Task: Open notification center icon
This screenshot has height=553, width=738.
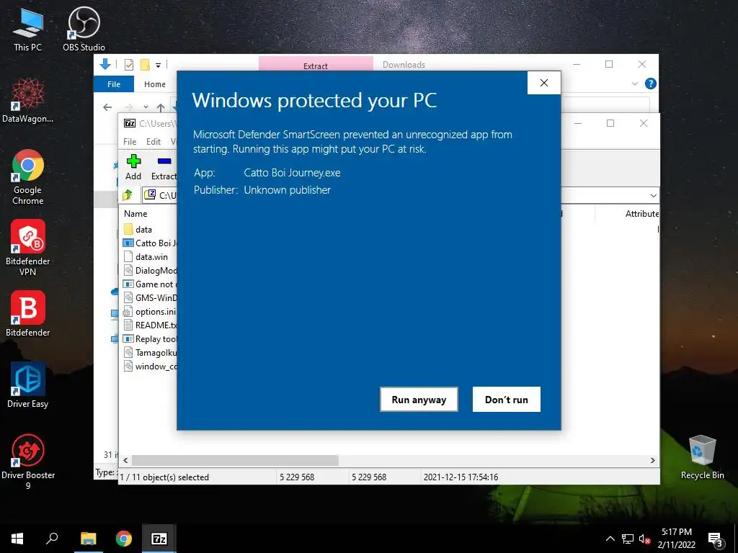Action: (x=715, y=539)
